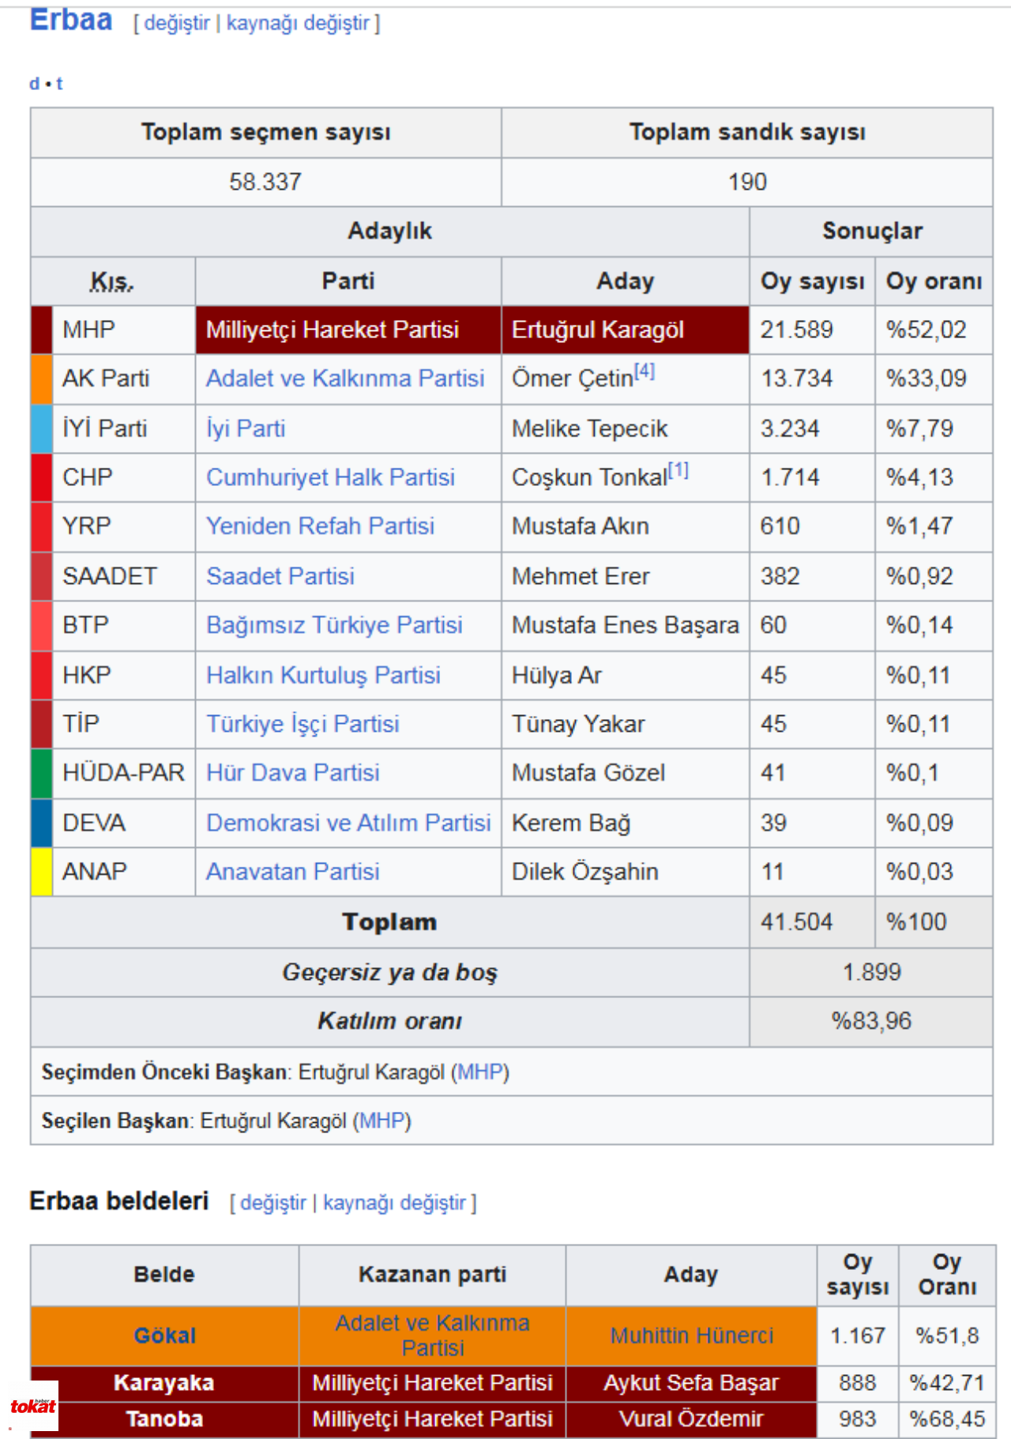1011x1439 pixels.
Task: Click the ANAP yellow color cell
Action: (42, 872)
